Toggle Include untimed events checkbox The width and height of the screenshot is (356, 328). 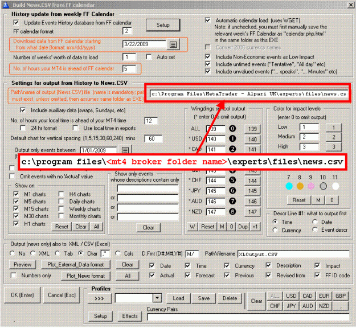(207, 64)
